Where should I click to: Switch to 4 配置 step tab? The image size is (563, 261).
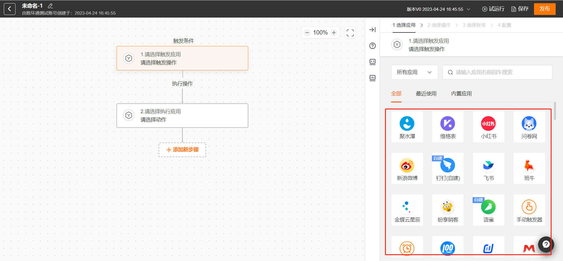click(x=504, y=25)
